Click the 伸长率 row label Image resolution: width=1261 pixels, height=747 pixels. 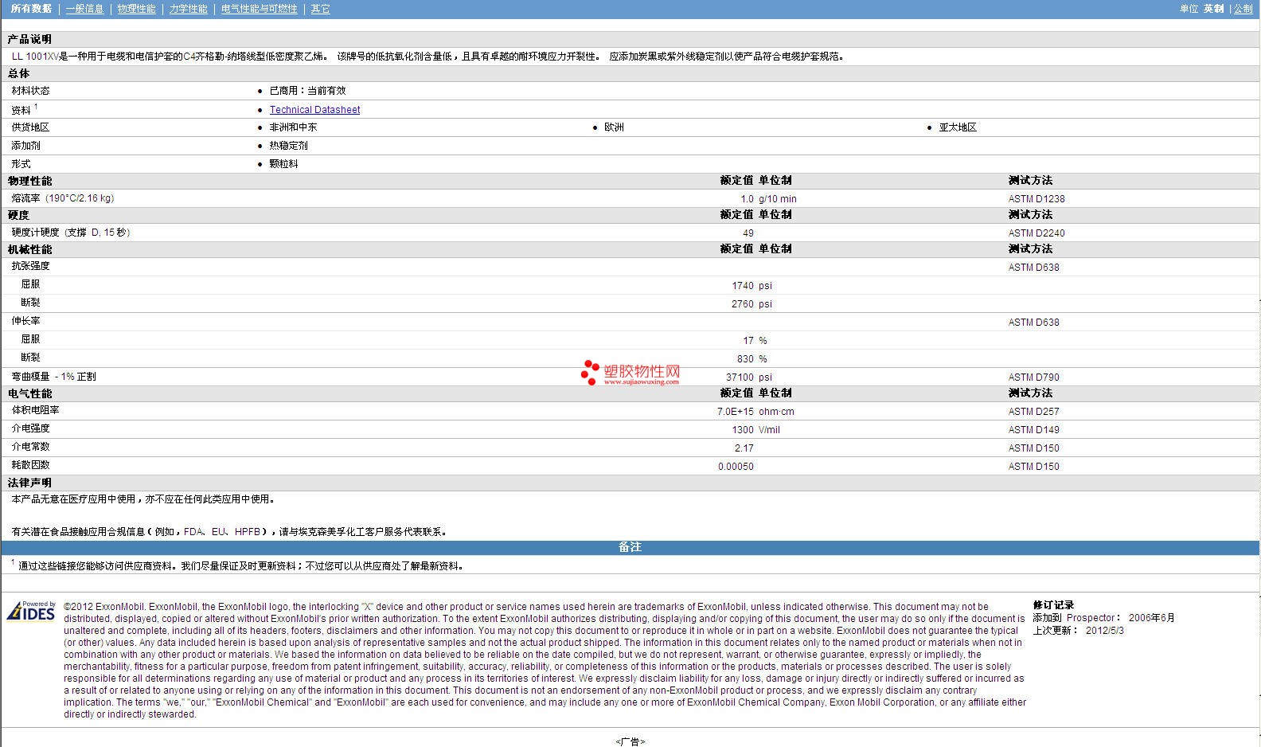[x=25, y=321]
